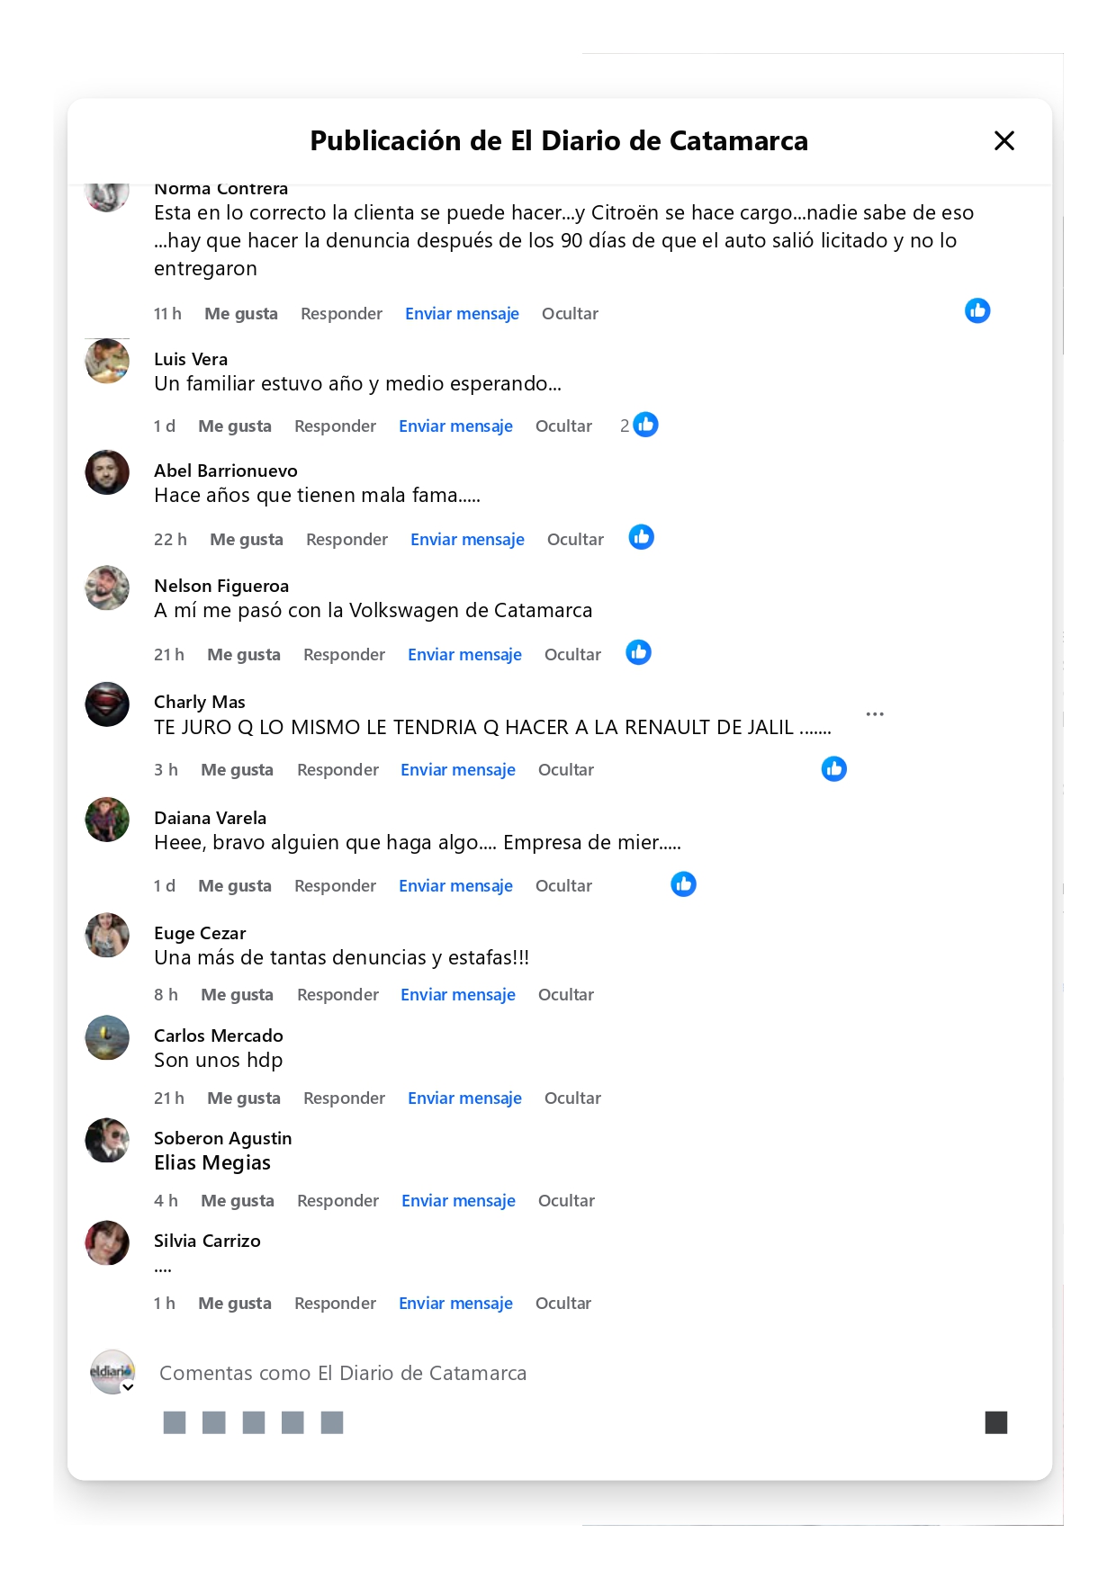This screenshot has width=1116, height=1578.
Task: Click Responder under Soberon Agustin's comment
Action: pos(337,1201)
